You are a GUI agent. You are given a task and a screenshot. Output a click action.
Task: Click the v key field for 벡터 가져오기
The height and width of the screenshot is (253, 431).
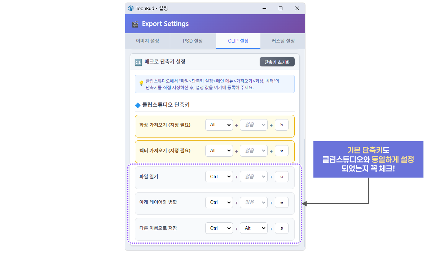282,151
